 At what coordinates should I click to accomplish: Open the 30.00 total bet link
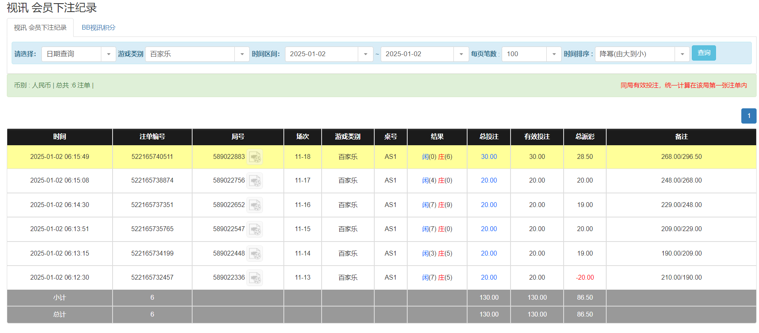click(x=488, y=157)
